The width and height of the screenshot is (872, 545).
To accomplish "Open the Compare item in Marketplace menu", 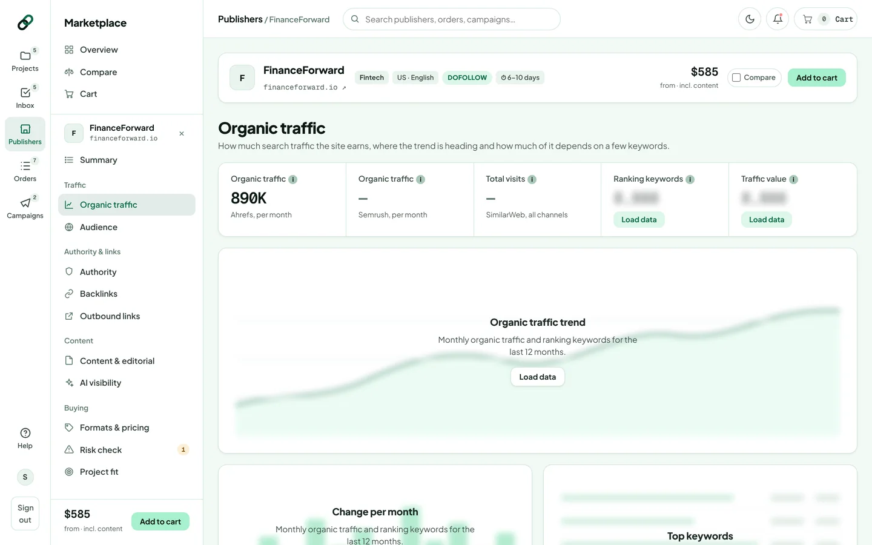I will 127,72.
